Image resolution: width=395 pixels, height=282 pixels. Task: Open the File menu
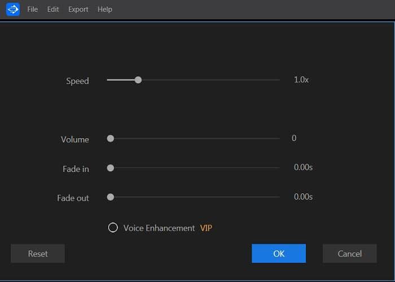[x=33, y=10]
